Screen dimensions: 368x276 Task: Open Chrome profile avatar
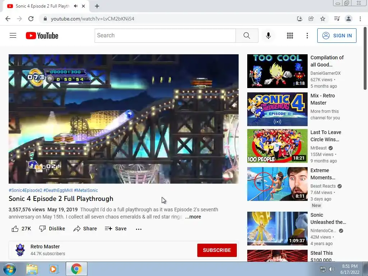pos(349,19)
